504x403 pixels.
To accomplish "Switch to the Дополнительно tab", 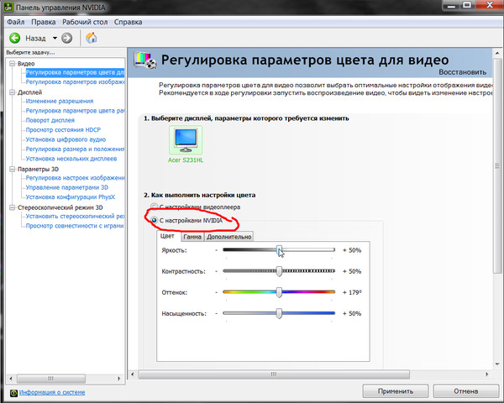I will point(228,237).
